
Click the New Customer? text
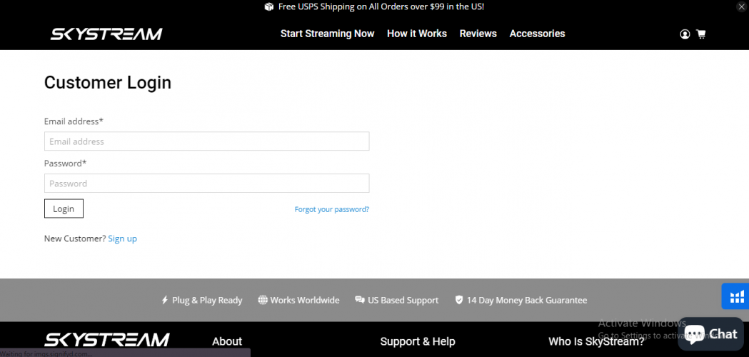(x=75, y=238)
